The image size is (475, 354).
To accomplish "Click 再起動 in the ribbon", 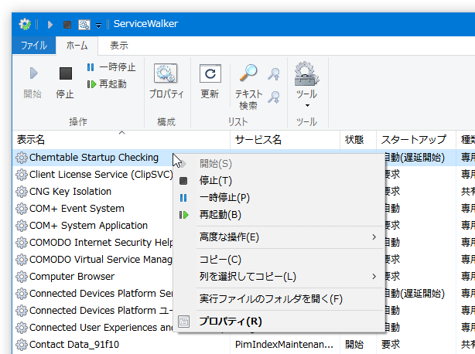I will (107, 83).
